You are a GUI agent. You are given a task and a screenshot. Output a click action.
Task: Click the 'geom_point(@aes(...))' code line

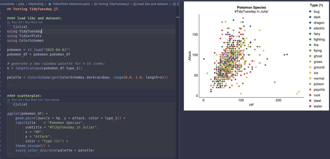click(x=70, y=118)
